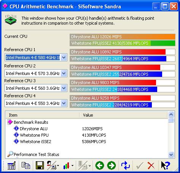Click the floppy disk save icon
Image resolution: width=180 pixels, height=173 pixels.
(40, 165)
